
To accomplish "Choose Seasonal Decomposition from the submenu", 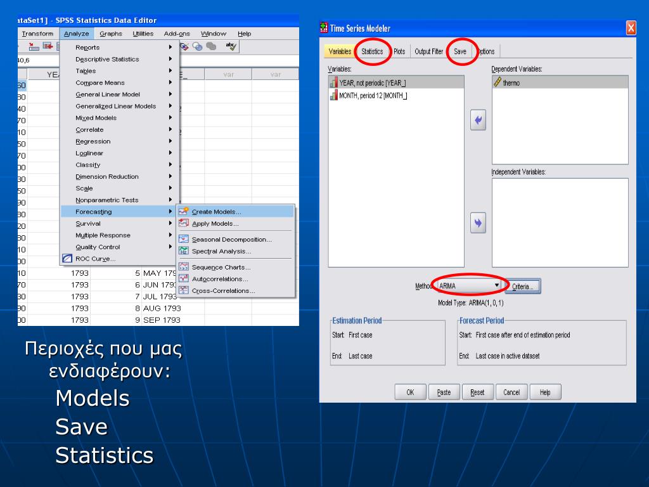I will [x=236, y=239].
